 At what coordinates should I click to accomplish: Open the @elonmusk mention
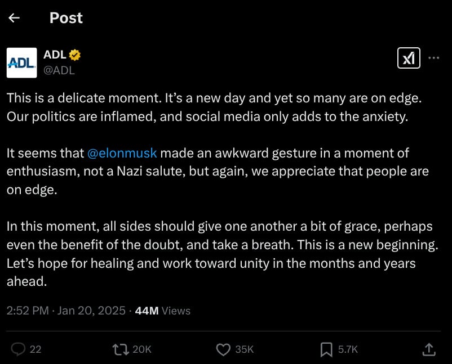[x=122, y=153]
